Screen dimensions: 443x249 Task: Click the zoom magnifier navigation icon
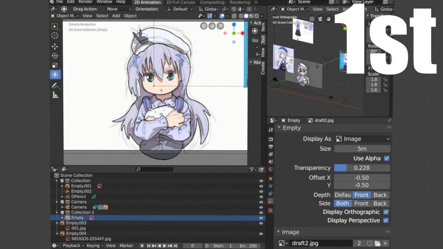220,26
